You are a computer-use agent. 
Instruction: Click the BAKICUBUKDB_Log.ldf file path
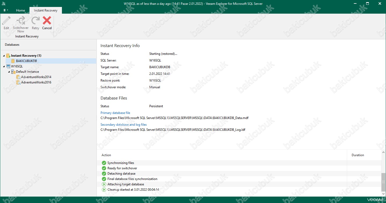tap(173, 130)
